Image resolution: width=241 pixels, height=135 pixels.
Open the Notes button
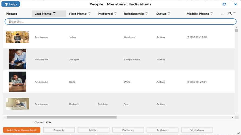pyautogui.click(x=93, y=130)
